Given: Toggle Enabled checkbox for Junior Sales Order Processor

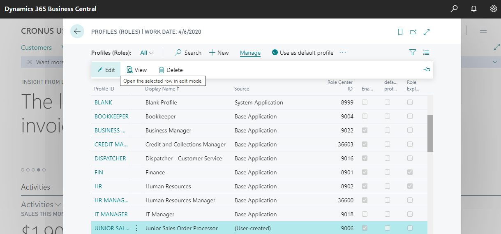Looking at the screenshot, I should coord(365,228).
